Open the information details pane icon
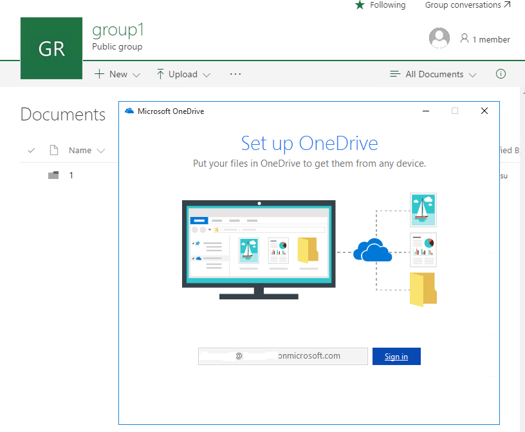 click(x=501, y=74)
